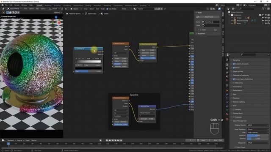Click Material Sphere in node editor breadcrumb
The image size is (271, 152).
coord(75,14)
